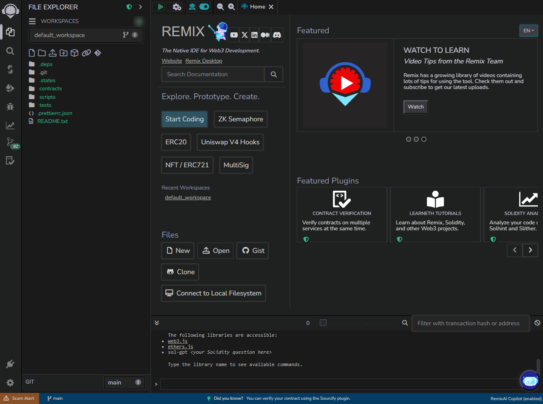This screenshot has width=543, height=404.
Task: Open the RemixAI assistant floating robot button
Action: tap(530, 380)
